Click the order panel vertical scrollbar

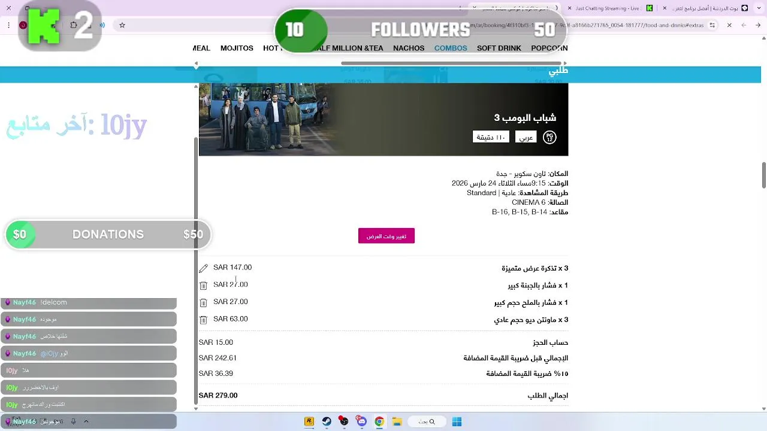coord(195,269)
